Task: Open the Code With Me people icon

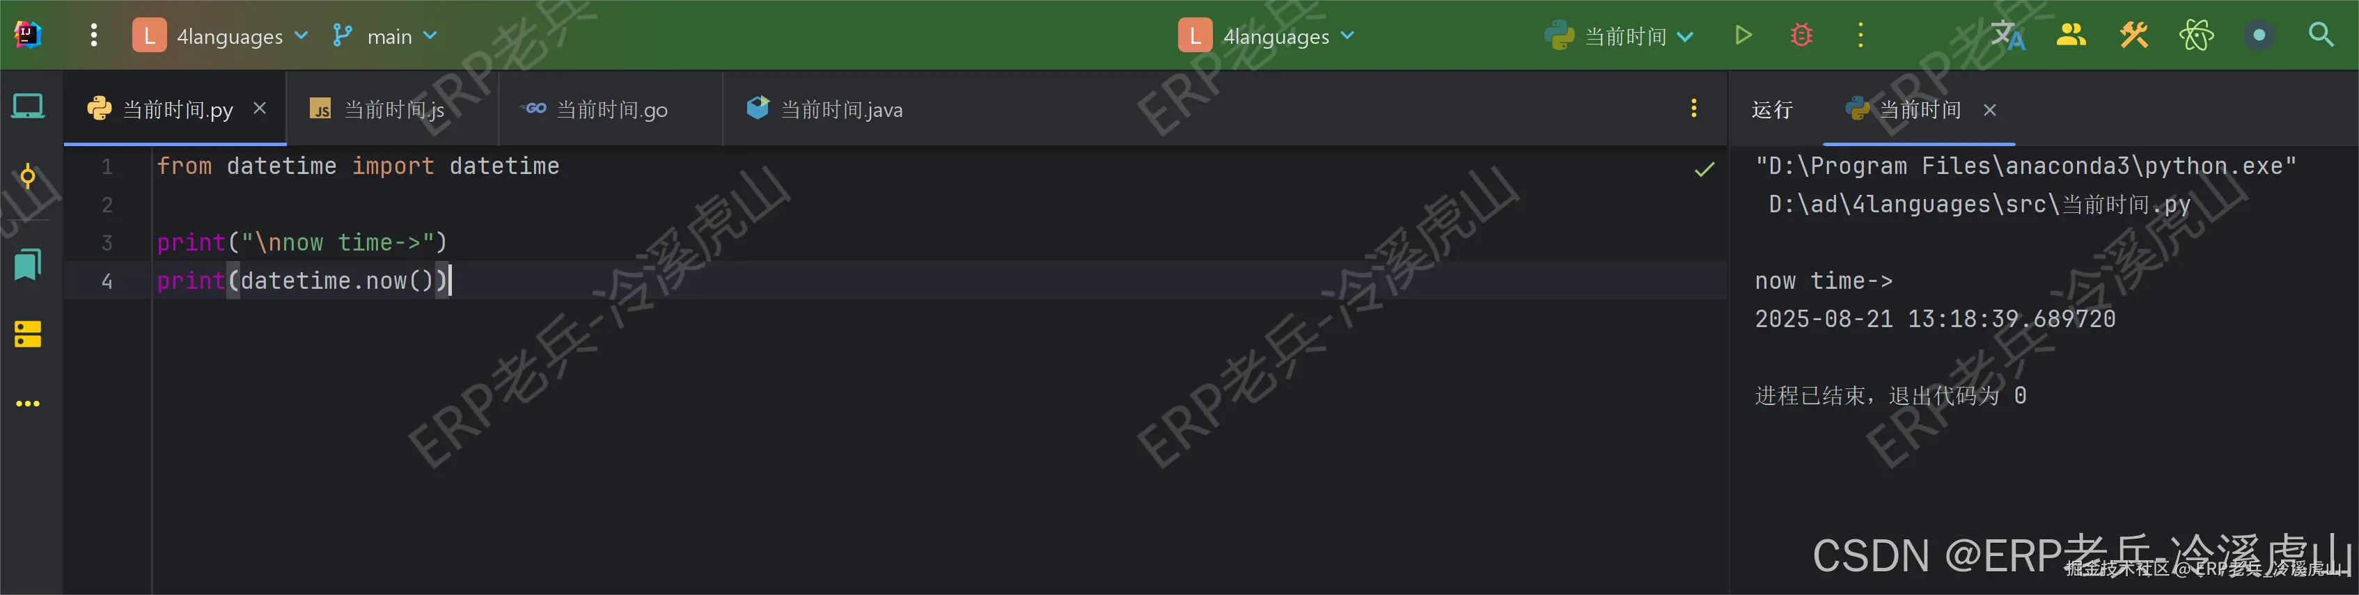Action: click(2071, 35)
